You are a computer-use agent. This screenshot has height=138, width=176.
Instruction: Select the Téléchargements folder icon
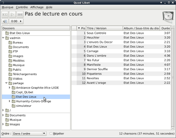coord(10,74)
